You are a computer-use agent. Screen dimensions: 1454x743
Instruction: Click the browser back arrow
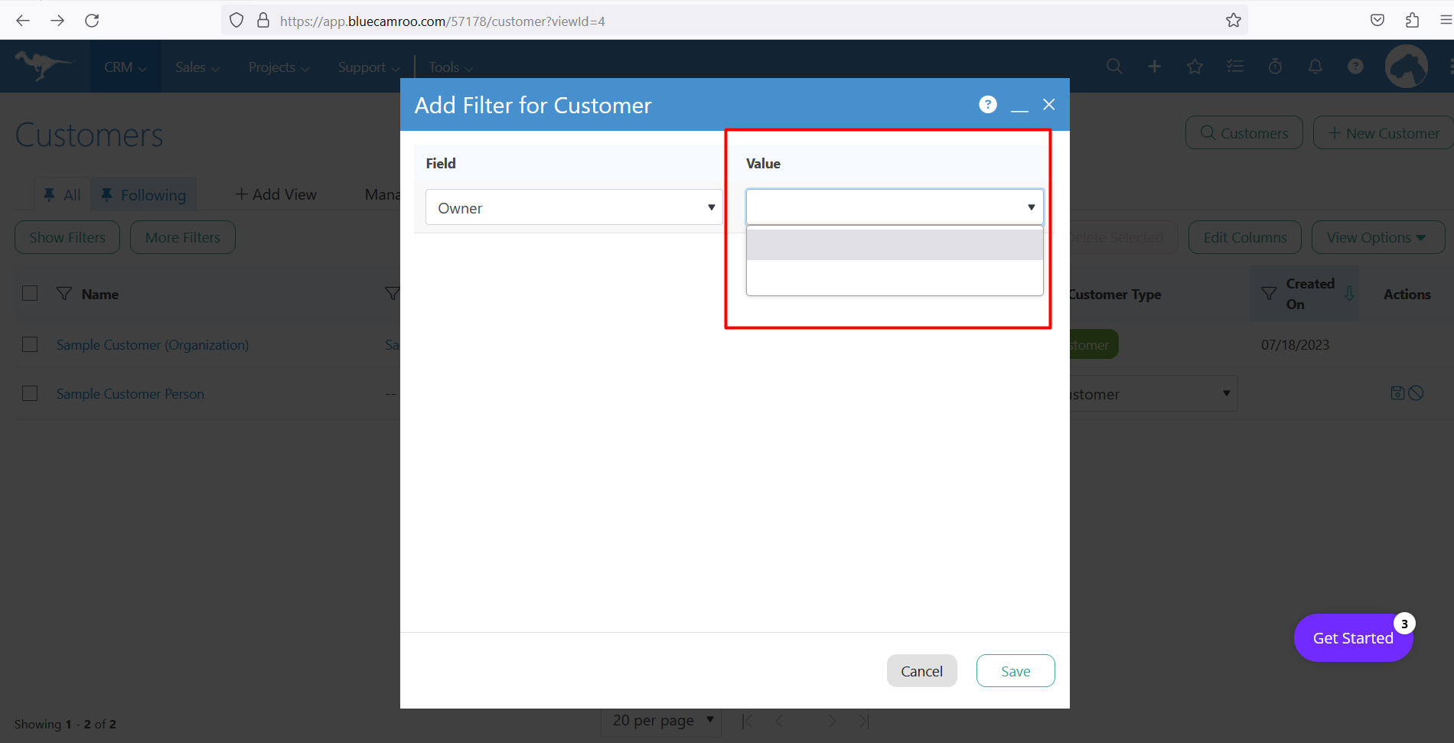[x=23, y=21]
